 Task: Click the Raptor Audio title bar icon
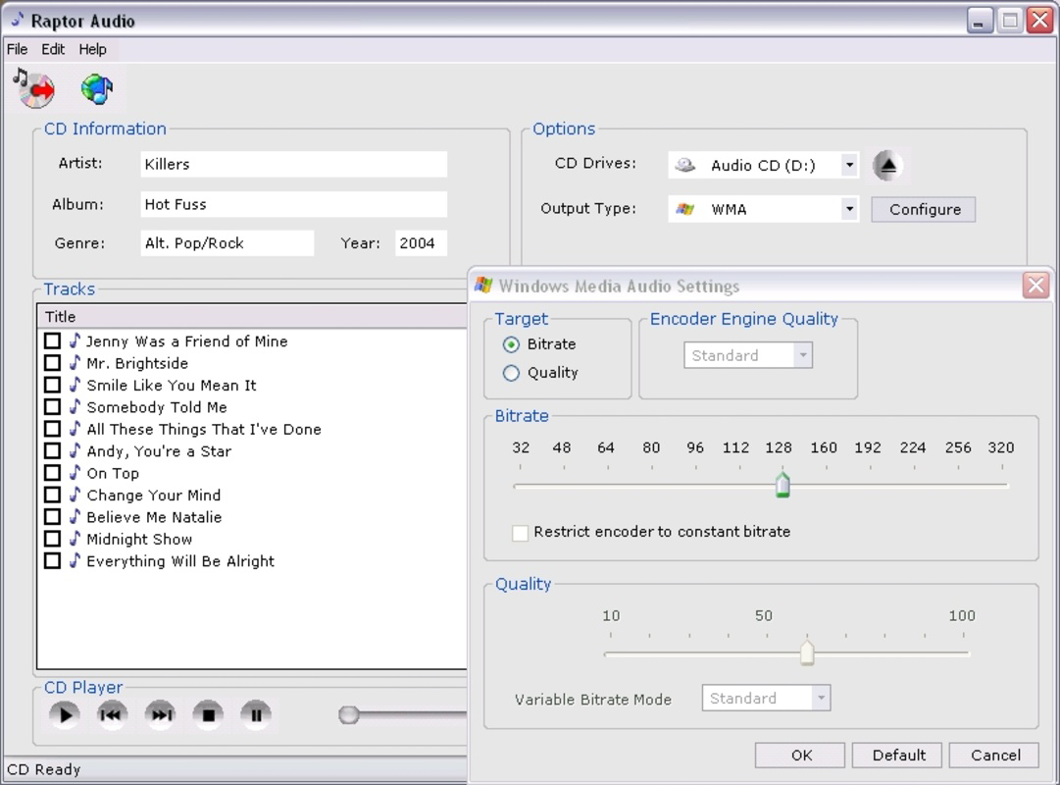click(x=18, y=21)
